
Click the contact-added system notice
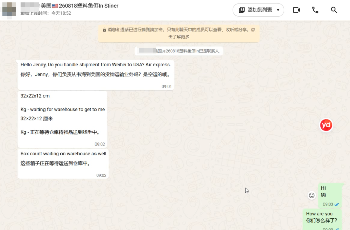pyautogui.click(x=179, y=51)
